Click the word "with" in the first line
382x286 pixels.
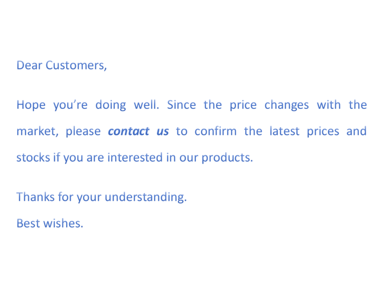click(x=329, y=105)
